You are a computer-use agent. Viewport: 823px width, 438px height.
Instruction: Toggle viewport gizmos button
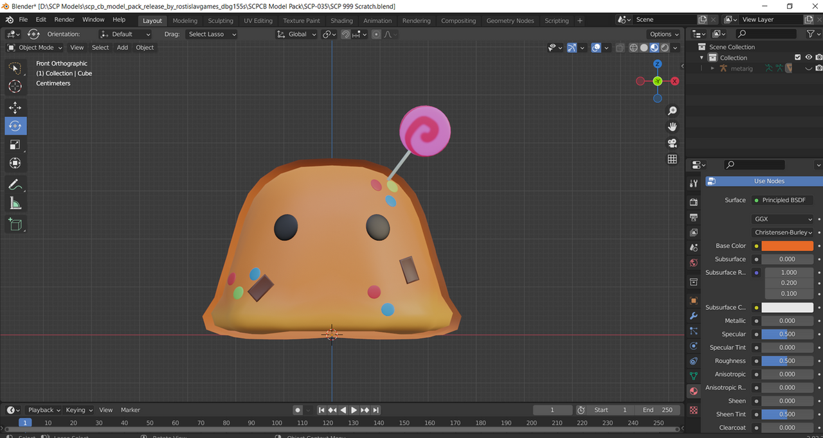(x=572, y=48)
